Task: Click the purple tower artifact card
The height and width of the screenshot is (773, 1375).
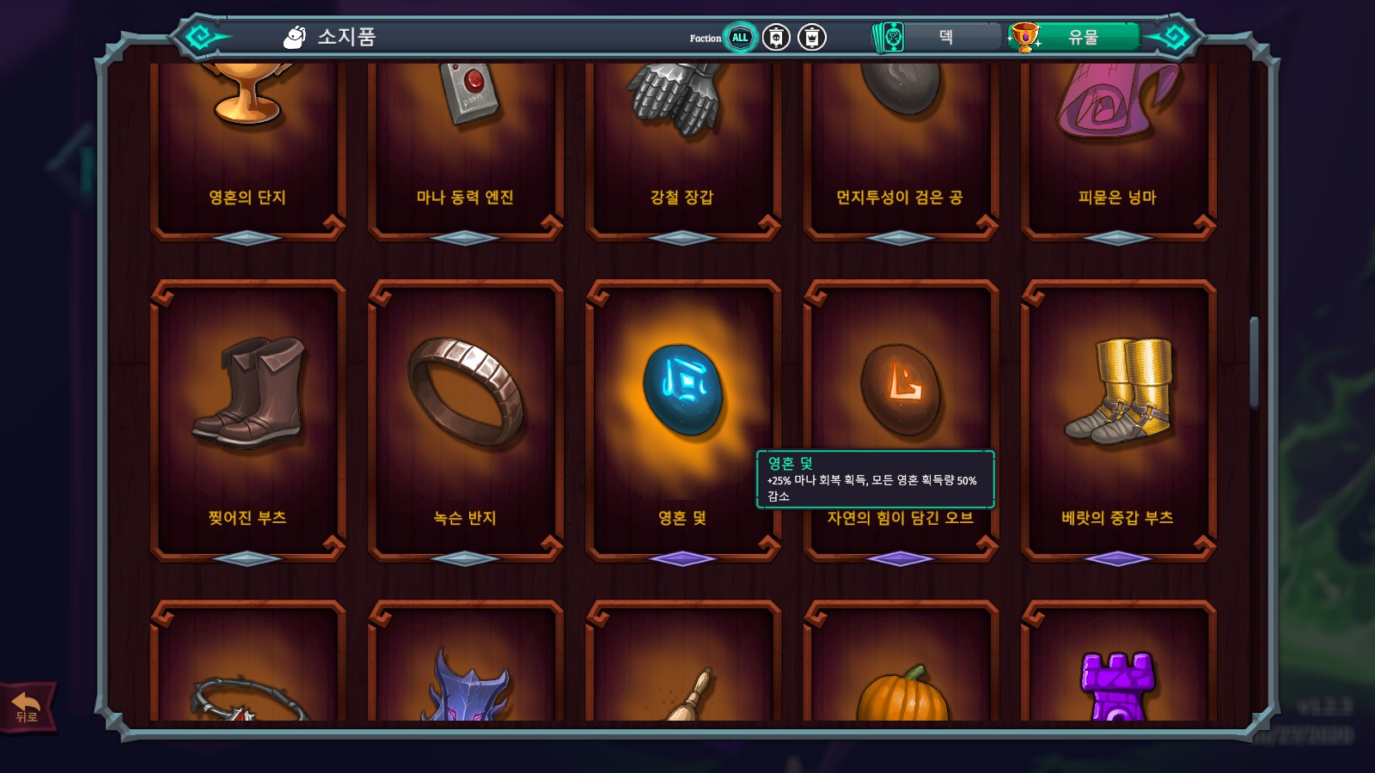Action: 1118,661
